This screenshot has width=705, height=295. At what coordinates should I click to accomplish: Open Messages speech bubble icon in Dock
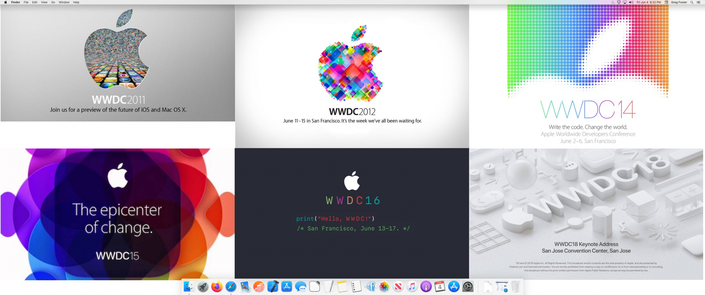pos(301,287)
